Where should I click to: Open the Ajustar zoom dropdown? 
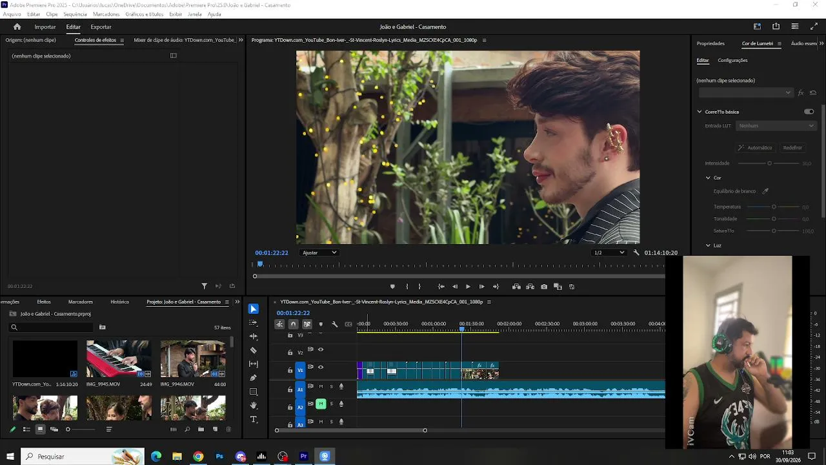click(319, 253)
